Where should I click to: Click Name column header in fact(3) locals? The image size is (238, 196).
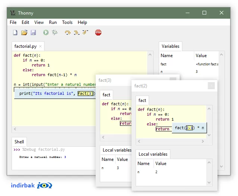(108, 159)
